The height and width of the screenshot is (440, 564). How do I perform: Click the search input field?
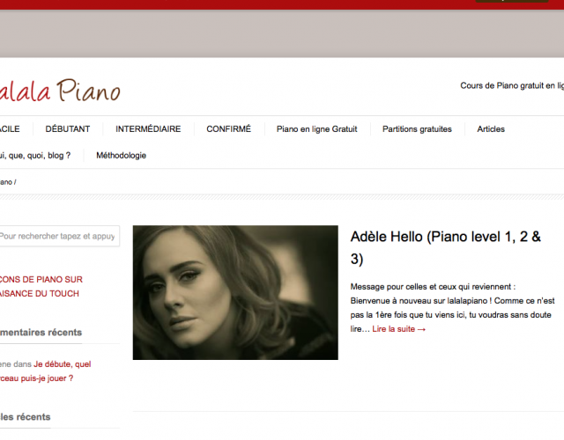pyautogui.click(x=59, y=236)
